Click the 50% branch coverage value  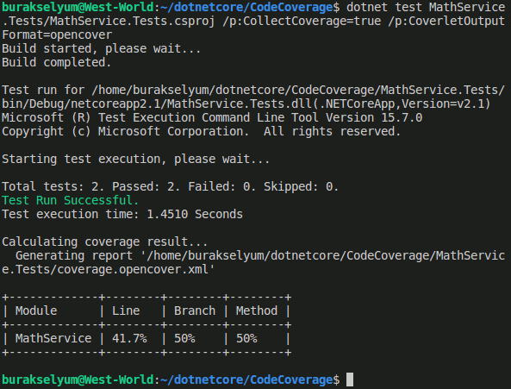point(184,338)
